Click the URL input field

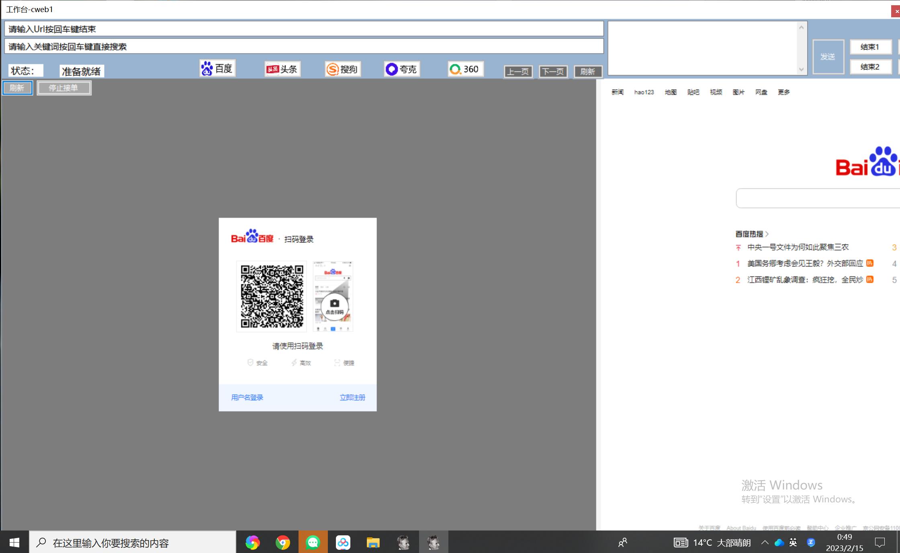tap(304, 29)
